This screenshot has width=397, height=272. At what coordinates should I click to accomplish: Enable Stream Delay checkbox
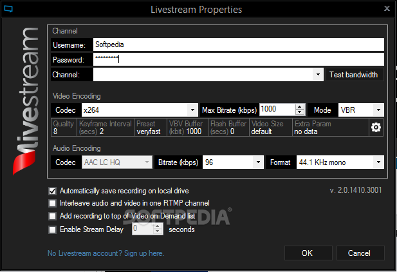pyautogui.click(x=52, y=229)
